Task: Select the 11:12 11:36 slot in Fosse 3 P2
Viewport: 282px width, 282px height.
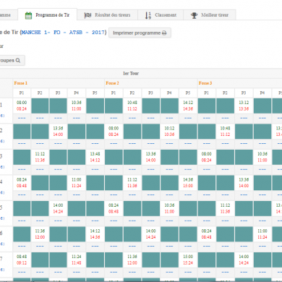Action: (x=225, y=208)
